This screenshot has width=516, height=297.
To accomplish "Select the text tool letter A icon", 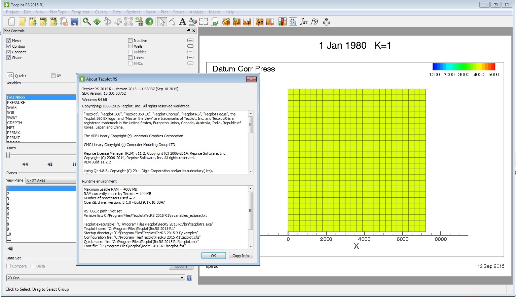I will [182, 22].
